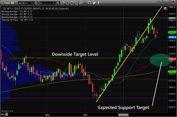Share chart via Twitter bird icon

94,3
